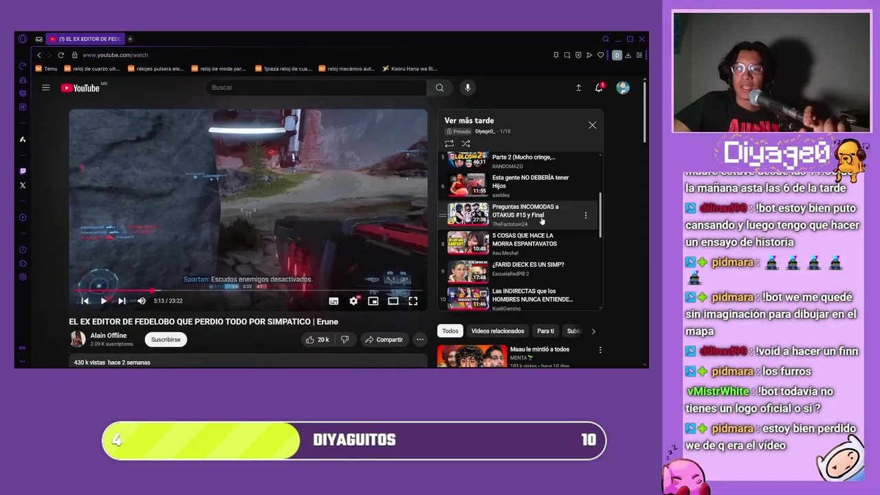Click the Ver más tarde playlist title
880x495 pixels.
click(469, 120)
